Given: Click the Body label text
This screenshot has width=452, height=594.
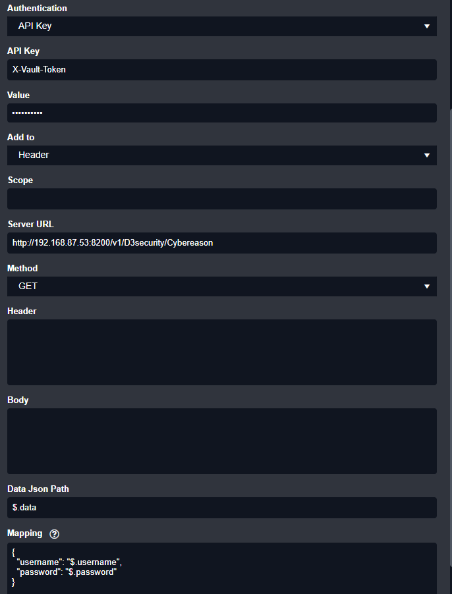Looking at the screenshot, I should [x=18, y=400].
